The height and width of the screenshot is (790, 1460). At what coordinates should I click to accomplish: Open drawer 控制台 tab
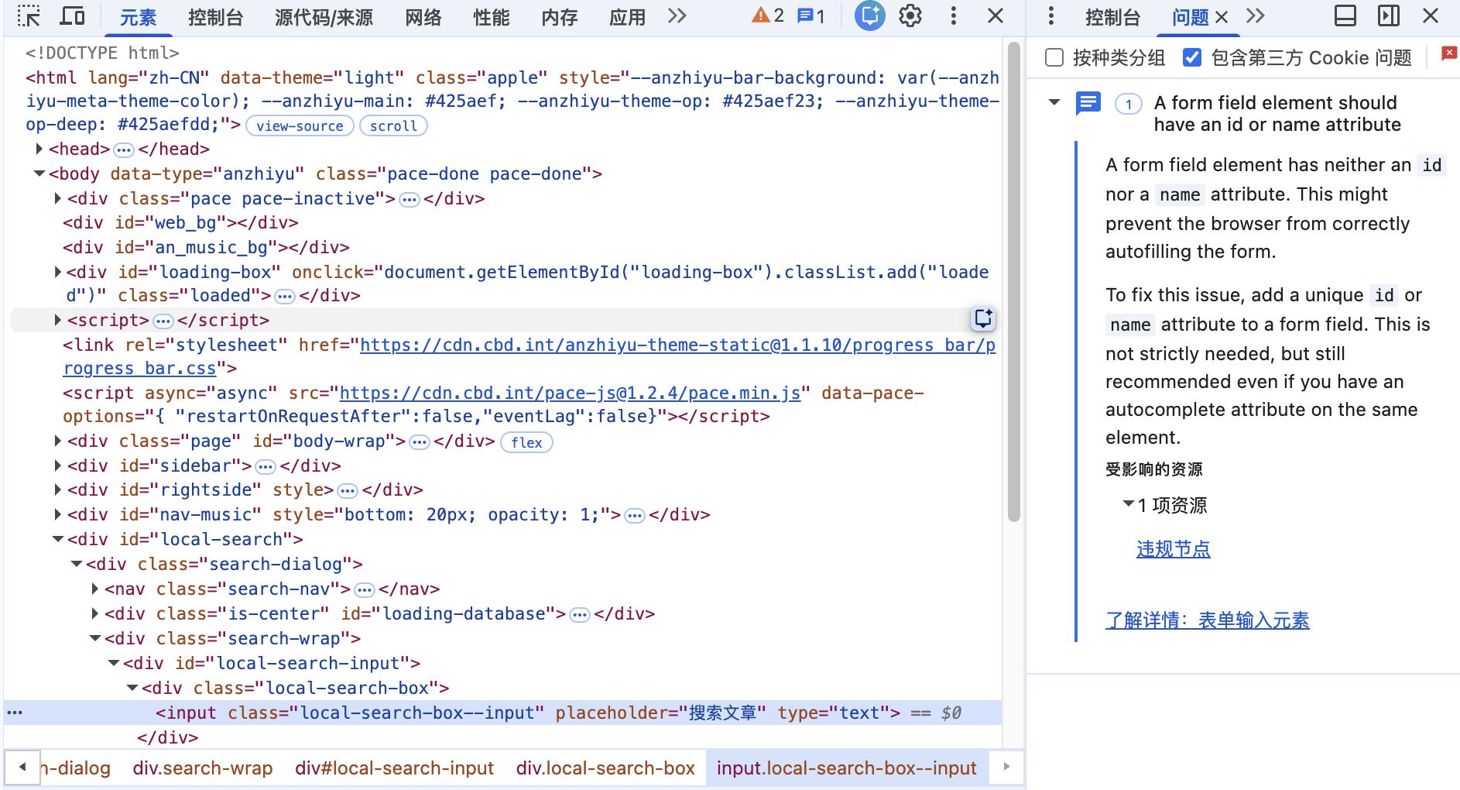click(1112, 17)
